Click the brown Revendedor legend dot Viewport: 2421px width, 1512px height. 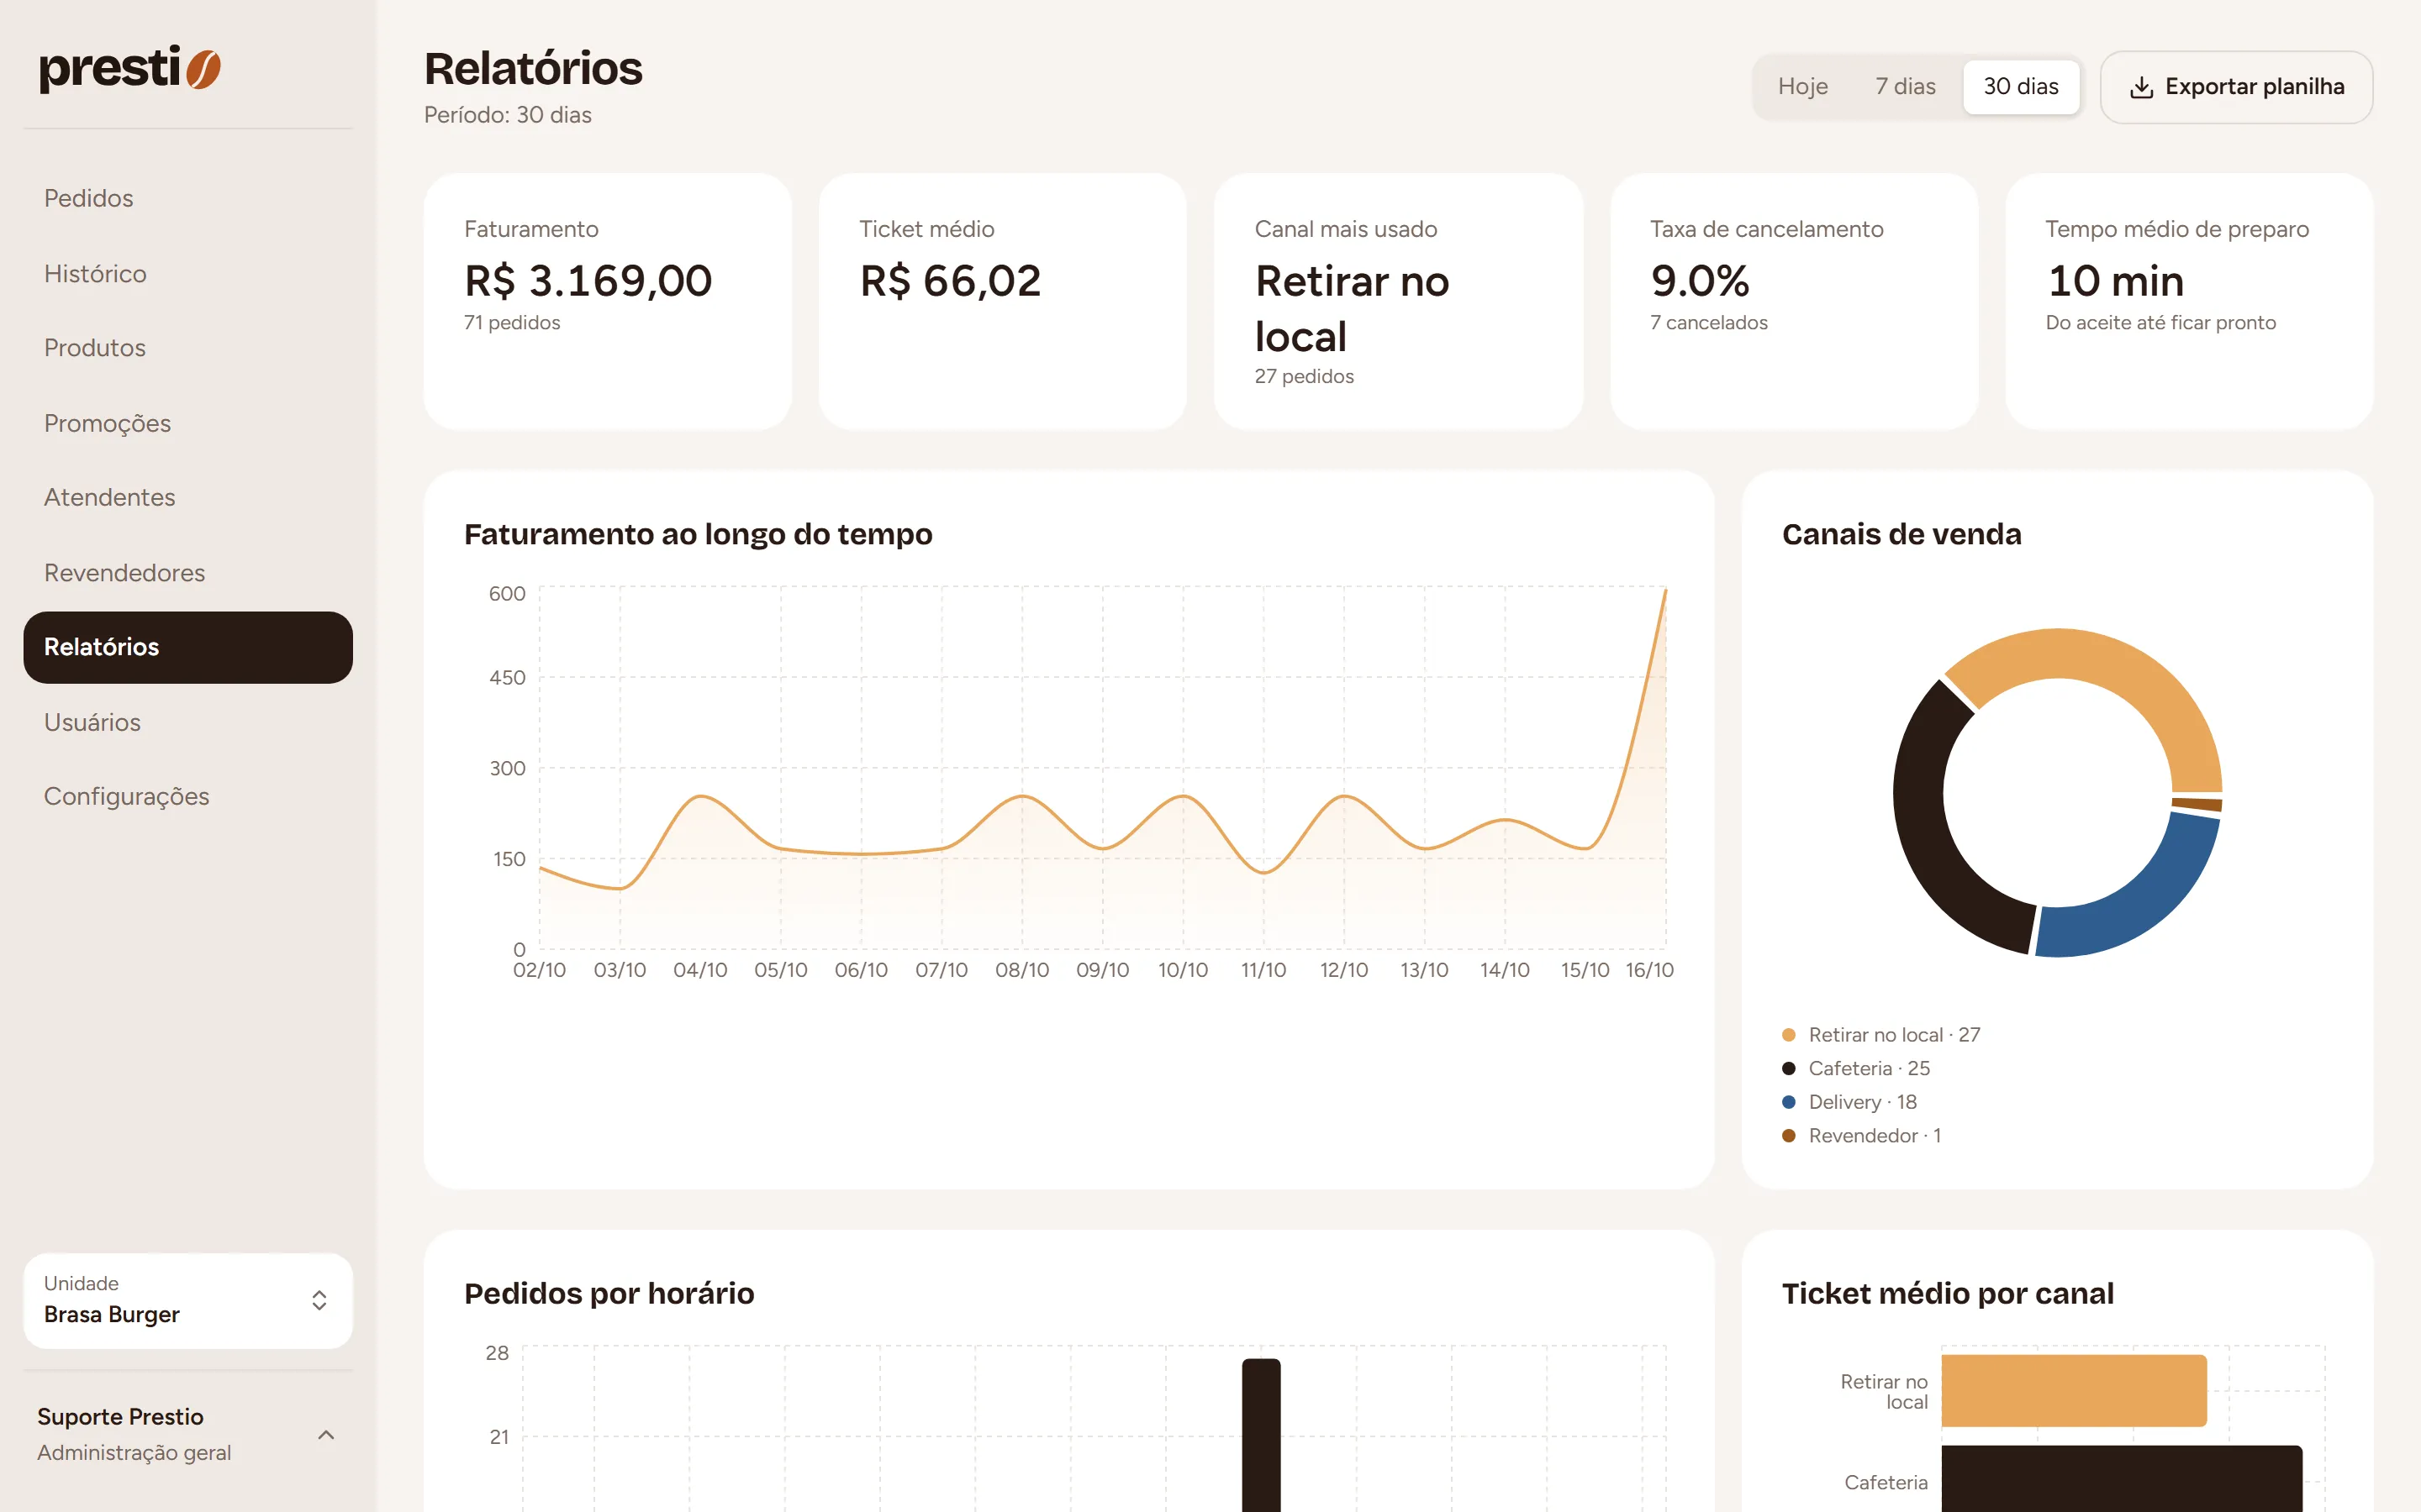tap(1789, 1136)
